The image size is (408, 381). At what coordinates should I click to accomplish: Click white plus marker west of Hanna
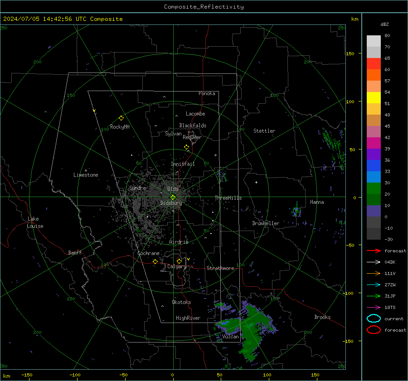(256, 182)
